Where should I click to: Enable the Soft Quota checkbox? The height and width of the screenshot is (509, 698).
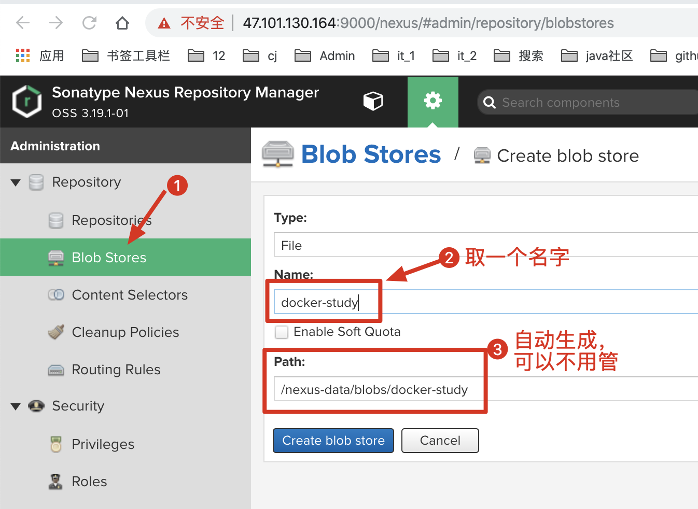(282, 332)
